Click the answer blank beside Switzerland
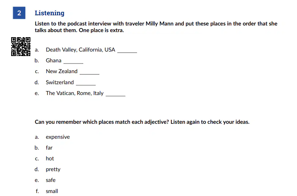Image resolution: width=297 pixels, height=196 pixels. coord(86,84)
